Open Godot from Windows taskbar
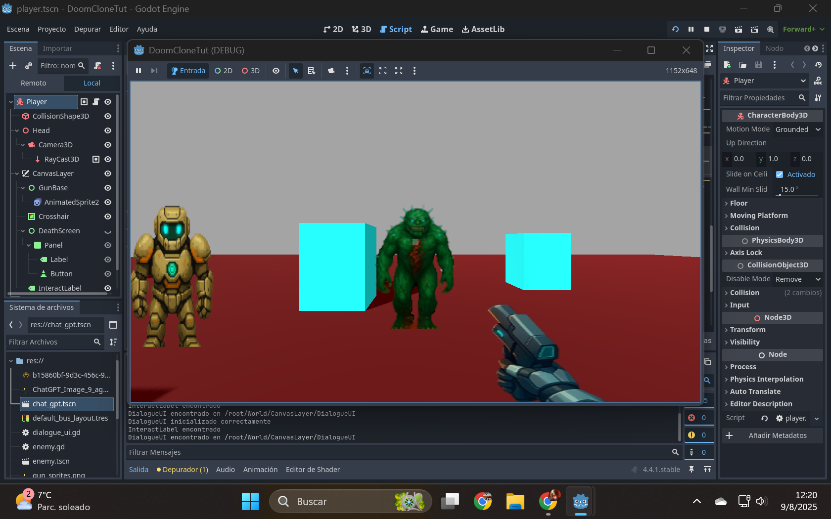This screenshot has width=831, height=519. 580,502
